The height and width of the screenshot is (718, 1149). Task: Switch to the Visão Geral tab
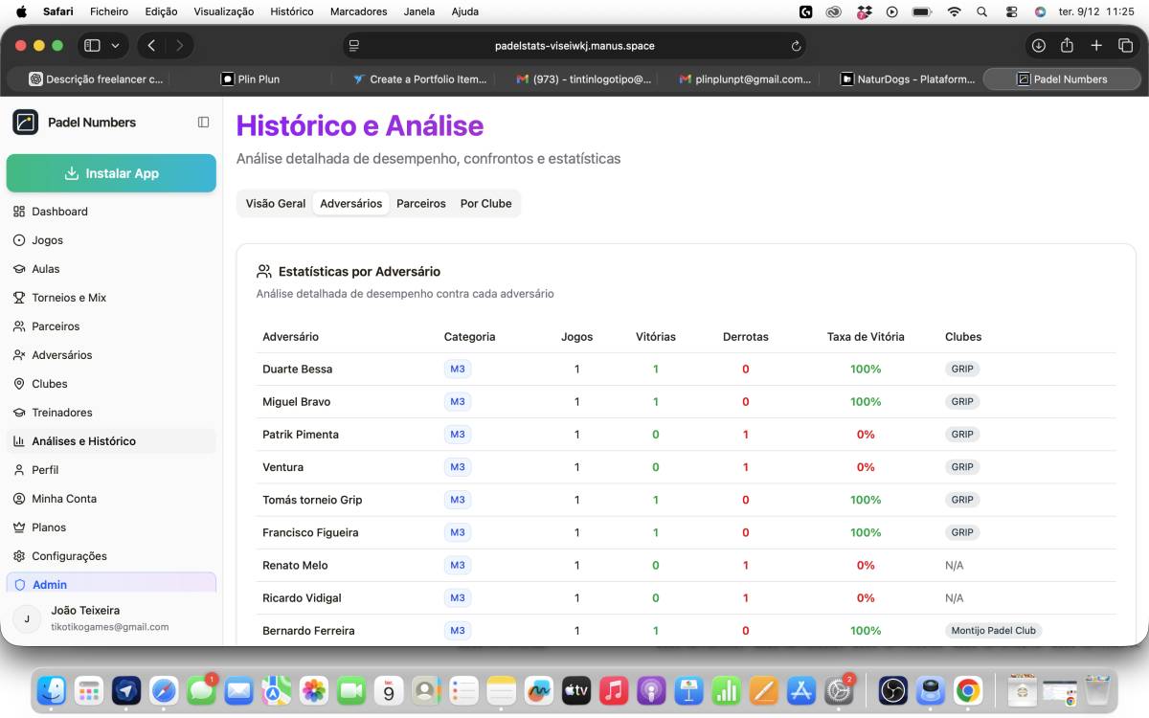pyautogui.click(x=276, y=204)
